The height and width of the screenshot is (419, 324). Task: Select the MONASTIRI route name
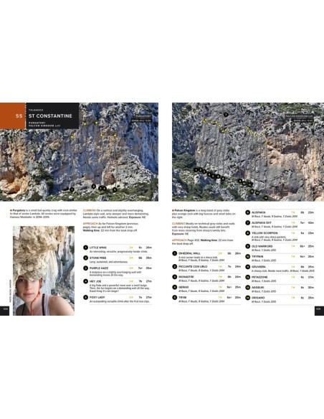186,277
